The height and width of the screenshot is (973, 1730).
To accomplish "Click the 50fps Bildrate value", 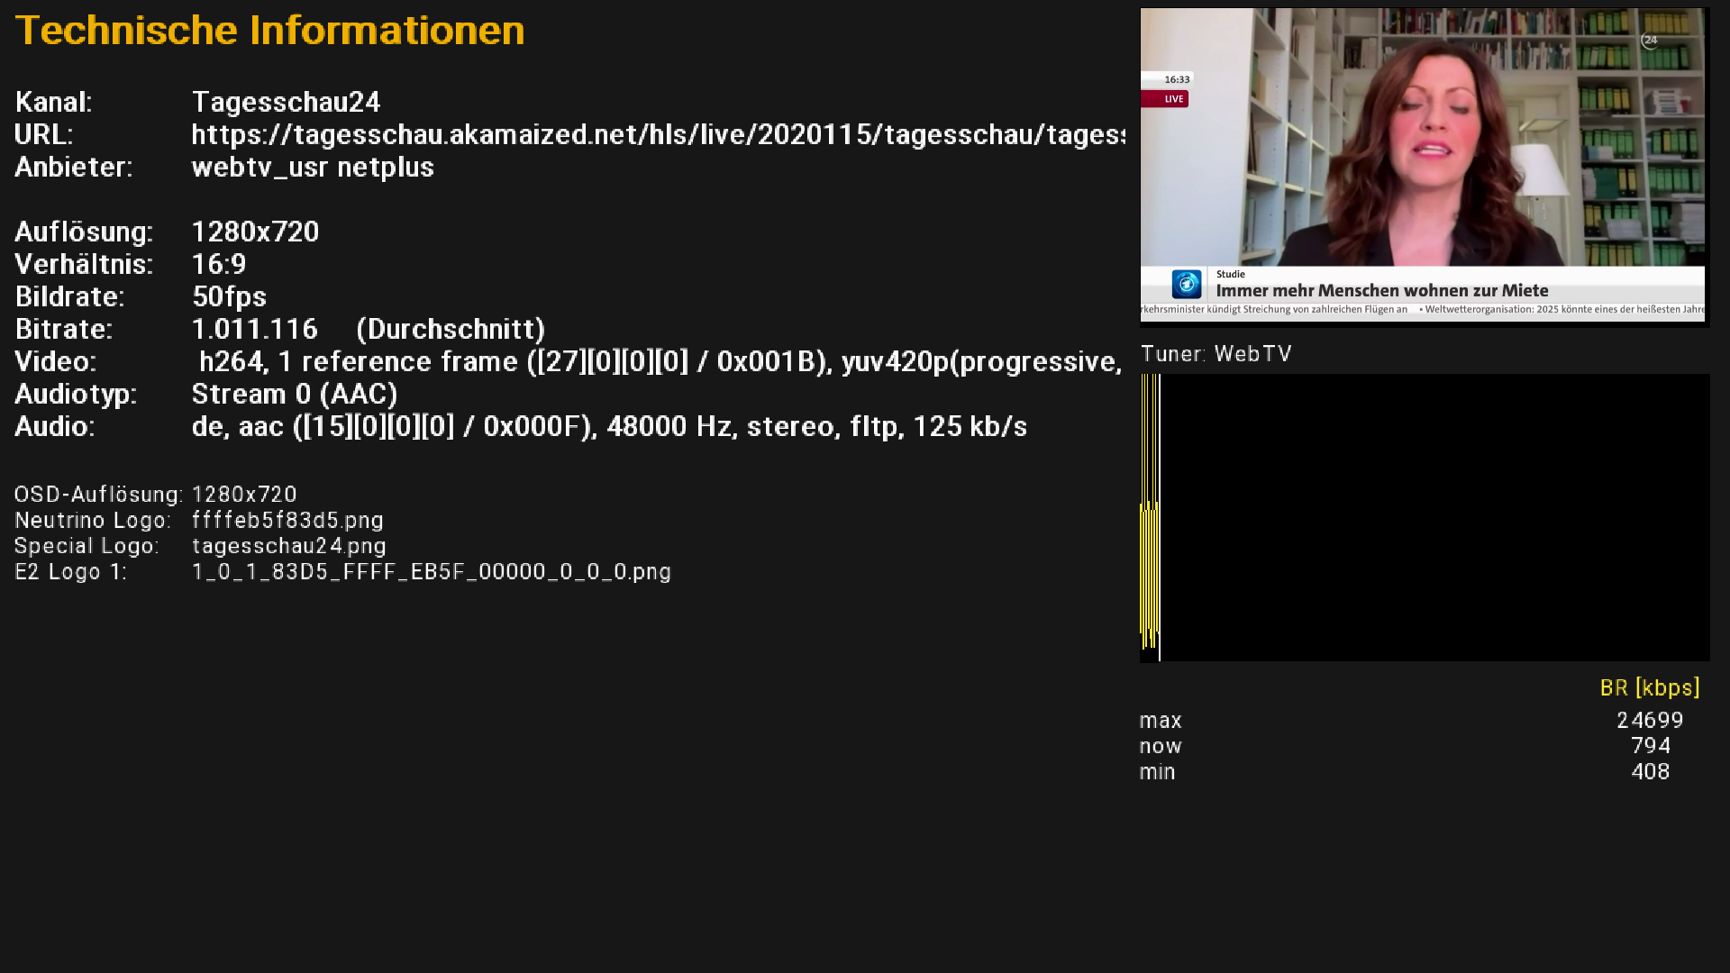I will point(229,297).
